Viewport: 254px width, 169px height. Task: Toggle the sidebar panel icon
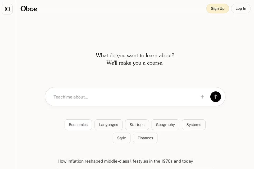pyautogui.click(x=7, y=9)
